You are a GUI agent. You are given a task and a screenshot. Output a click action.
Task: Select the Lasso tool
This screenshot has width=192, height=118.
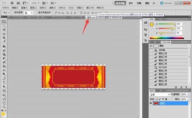coord(4,30)
